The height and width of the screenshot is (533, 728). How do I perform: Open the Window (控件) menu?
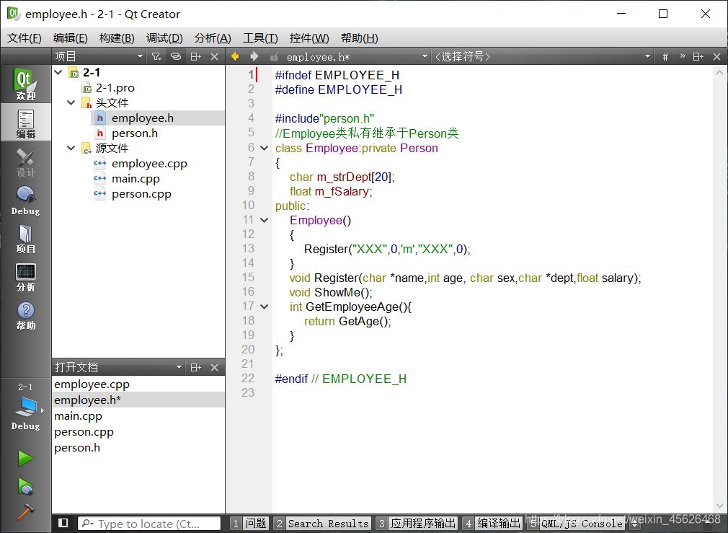pyautogui.click(x=308, y=38)
